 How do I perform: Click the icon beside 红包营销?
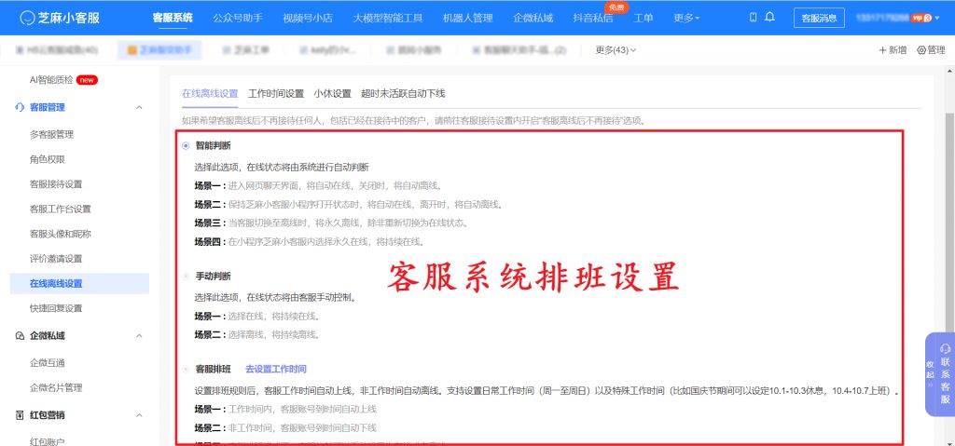[x=19, y=415]
